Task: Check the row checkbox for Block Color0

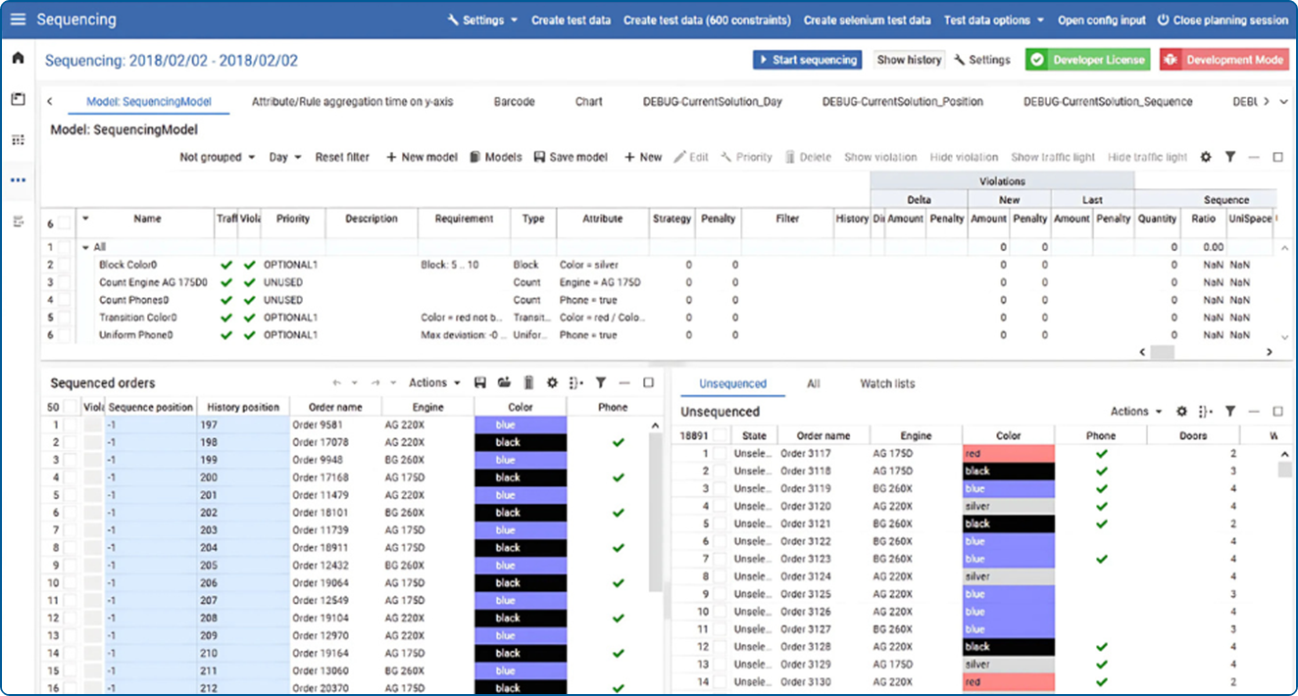Action: click(x=64, y=265)
